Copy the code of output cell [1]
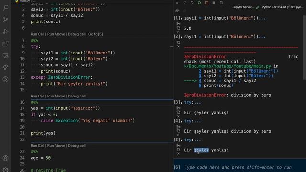This screenshot has width=306, height=172. (178, 28)
